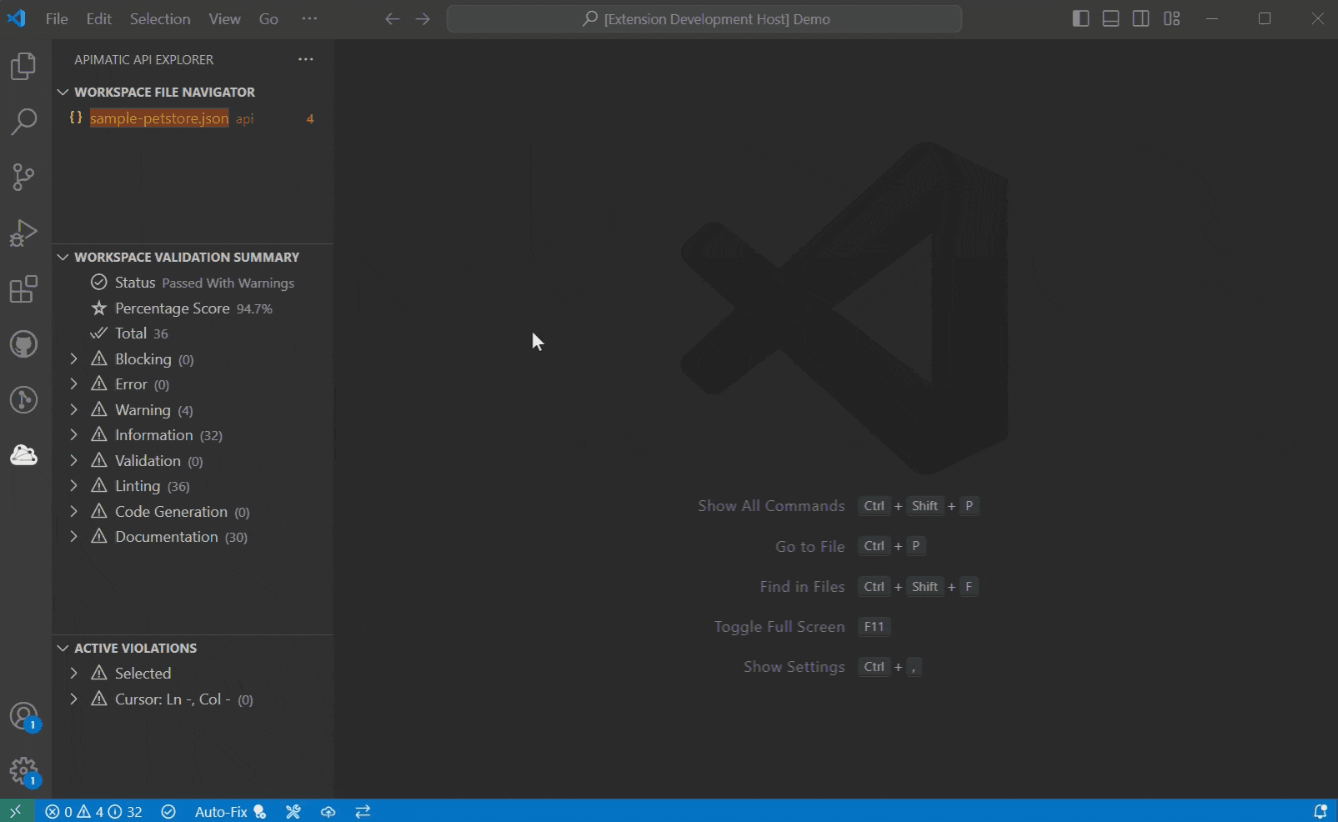Click the remote window indicator in status bar
1338x822 pixels.
[16, 811]
